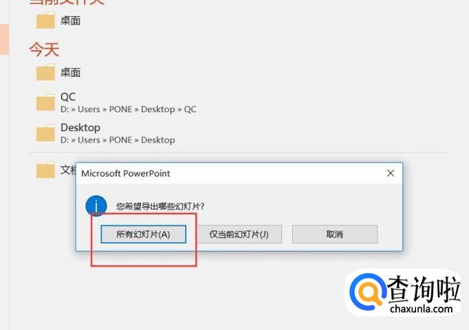This screenshot has height=330, width=469.
Task: Close the Microsoft PowerPoint dialog
Action: [x=391, y=173]
